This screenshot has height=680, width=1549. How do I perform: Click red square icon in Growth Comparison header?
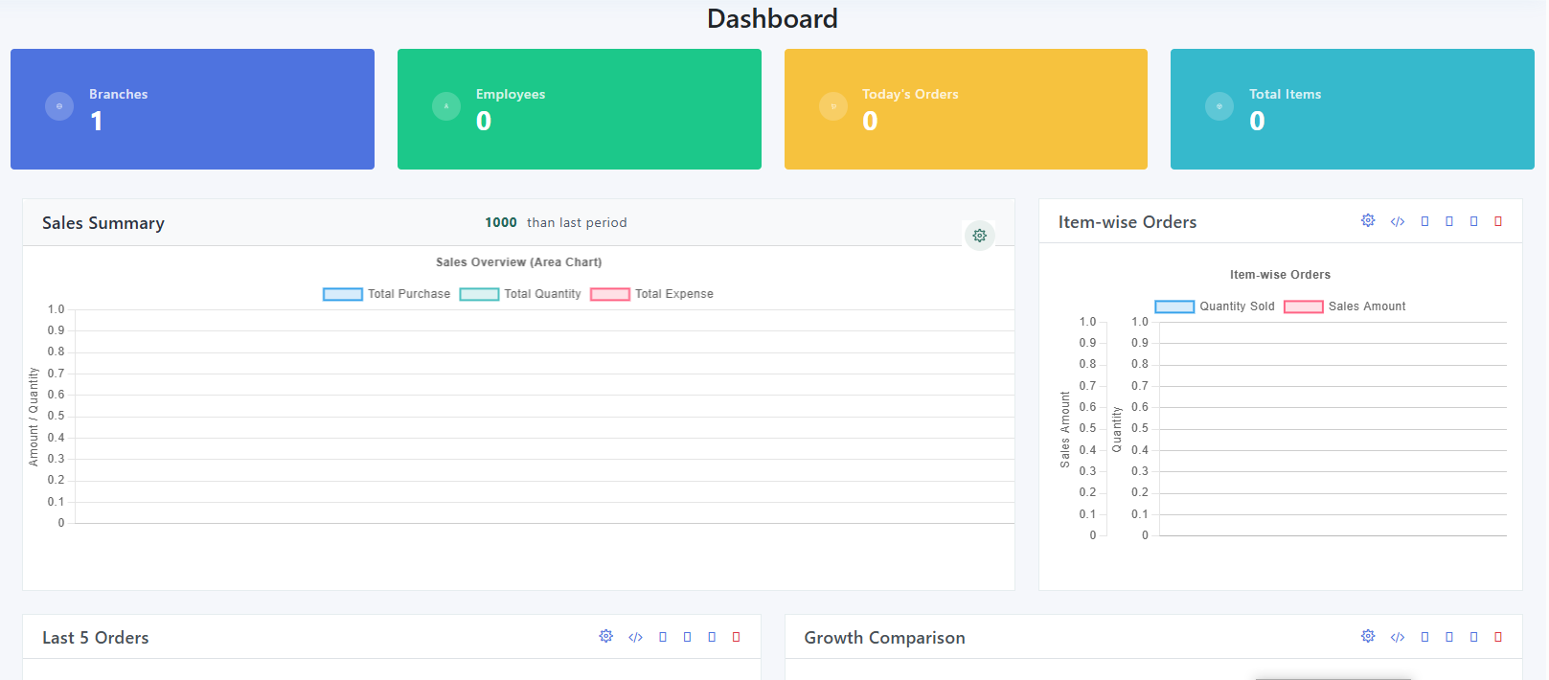tap(1498, 637)
